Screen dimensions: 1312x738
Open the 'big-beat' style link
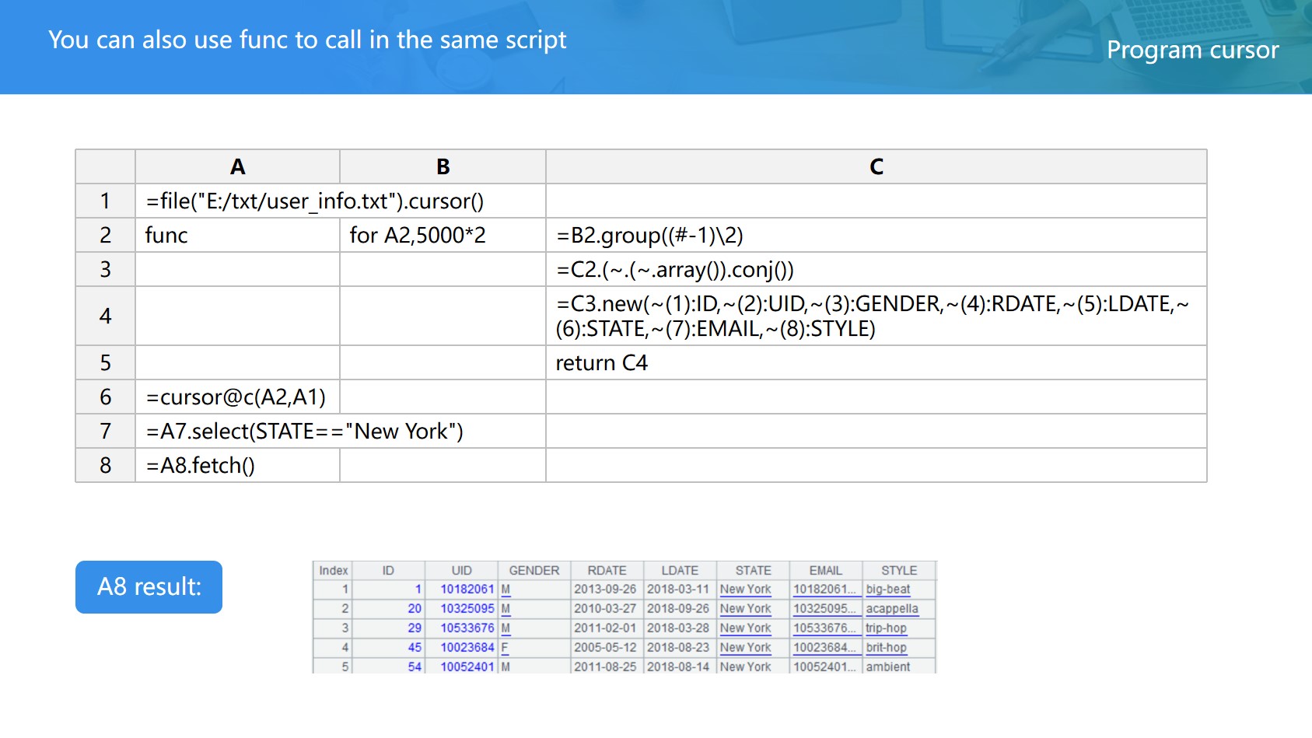pos(887,589)
